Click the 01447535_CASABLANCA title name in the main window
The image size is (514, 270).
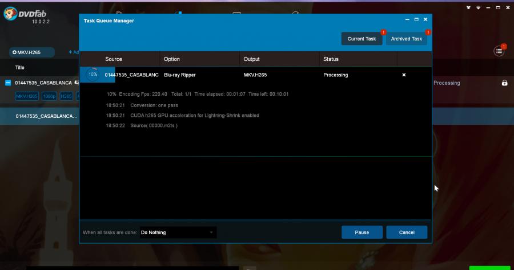tap(43, 83)
